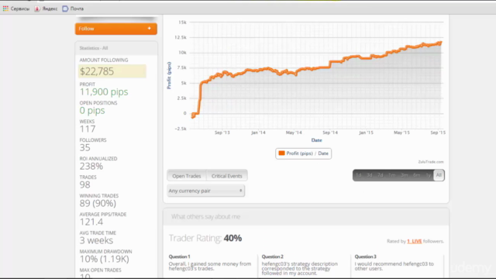Click the WEEKS 117 value
Image resolution: width=496 pixels, height=279 pixels.
click(88, 129)
